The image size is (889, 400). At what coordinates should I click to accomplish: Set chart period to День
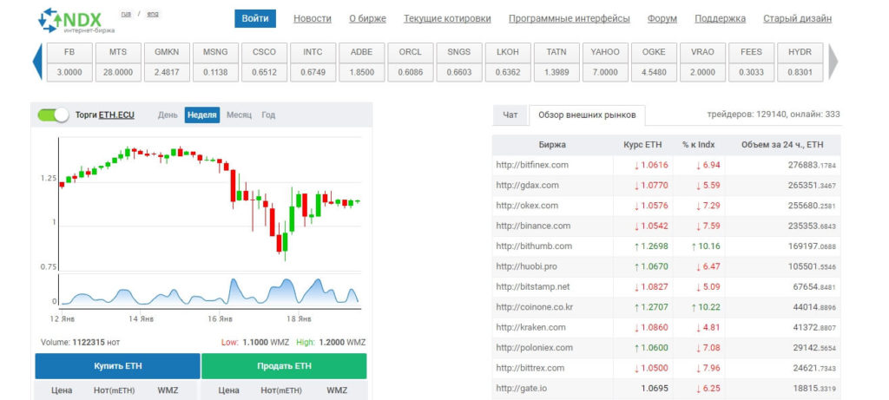click(x=168, y=115)
